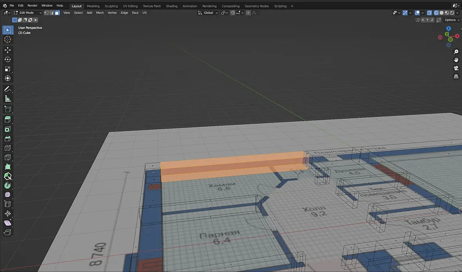This screenshot has width=462, height=272.
Task: Enable face select mode
Action: point(57,13)
